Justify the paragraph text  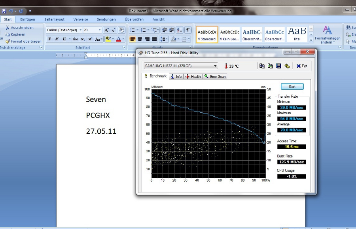click(154, 39)
